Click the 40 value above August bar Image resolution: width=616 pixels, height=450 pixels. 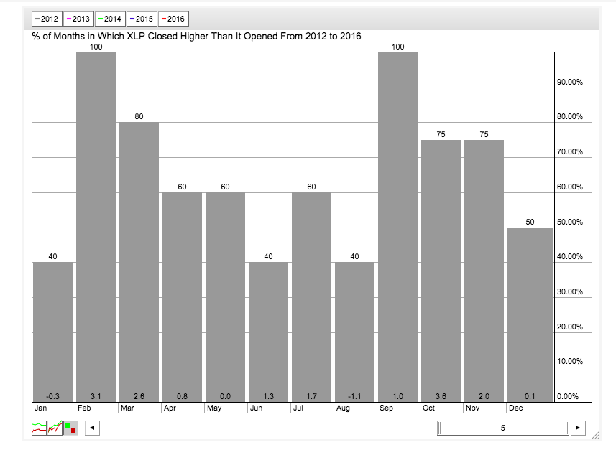pyautogui.click(x=355, y=257)
